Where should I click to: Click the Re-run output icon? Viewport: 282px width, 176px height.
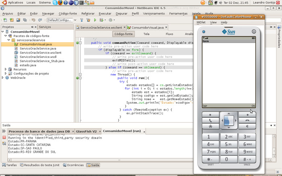(x=4, y=131)
